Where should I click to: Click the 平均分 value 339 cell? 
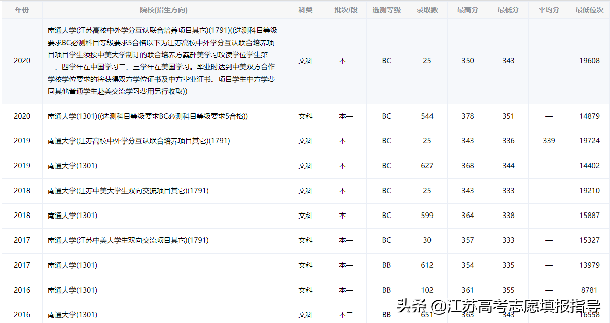pos(549,141)
